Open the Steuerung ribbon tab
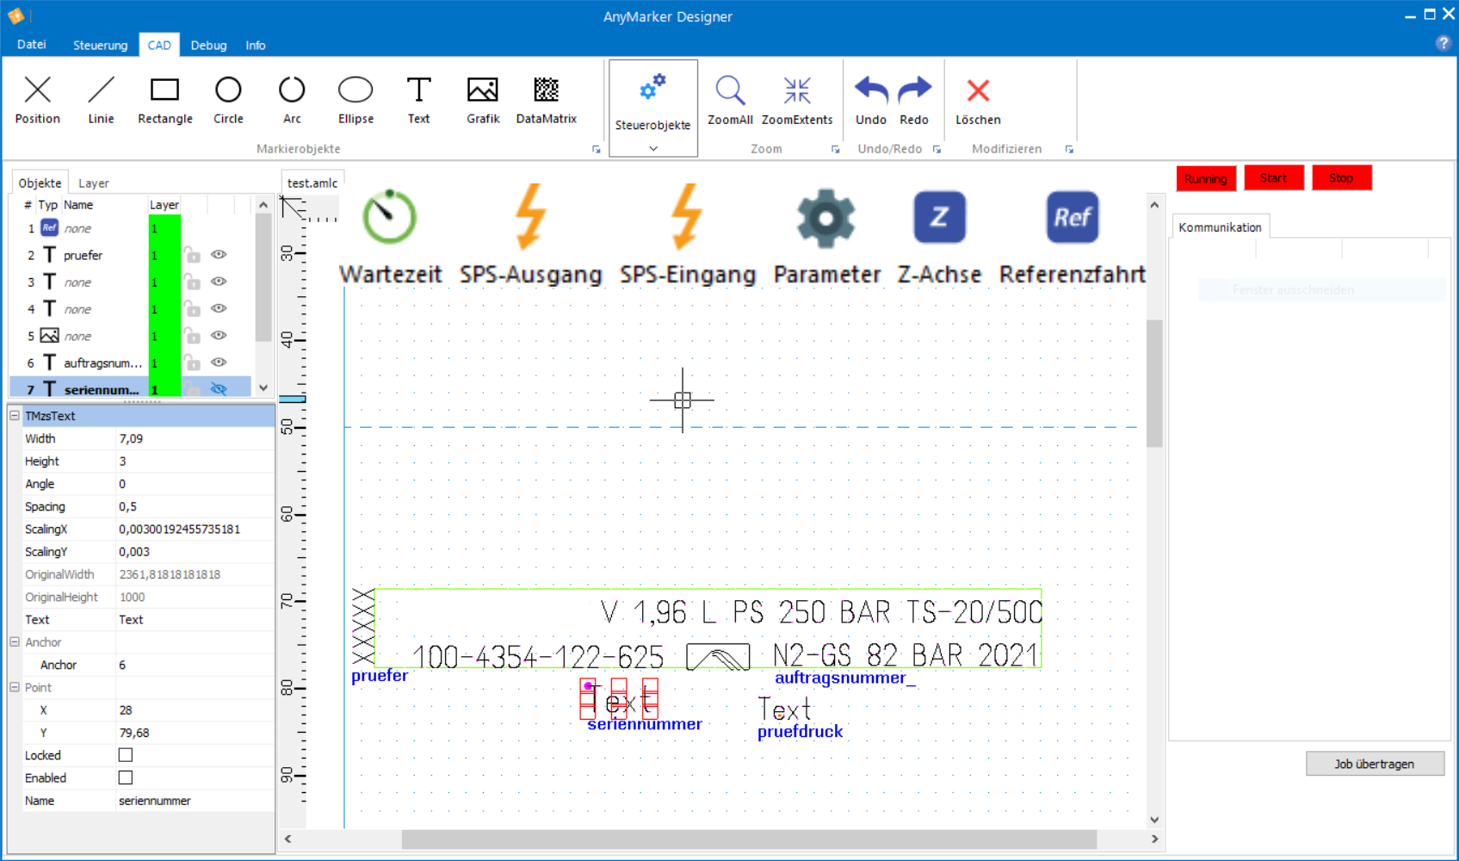 (x=100, y=45)
